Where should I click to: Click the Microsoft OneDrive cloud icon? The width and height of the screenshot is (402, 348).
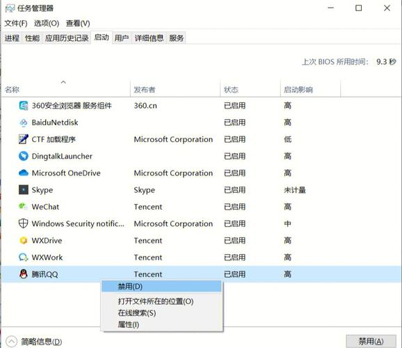coord(24,173)
